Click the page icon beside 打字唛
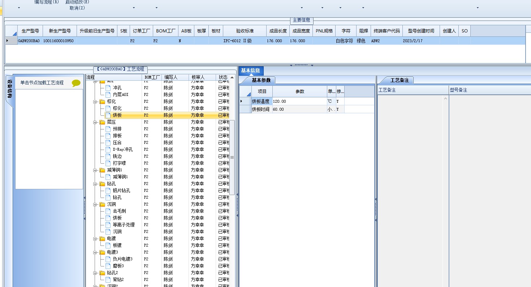This screenshot has height=287, width=531. (108, 163)
